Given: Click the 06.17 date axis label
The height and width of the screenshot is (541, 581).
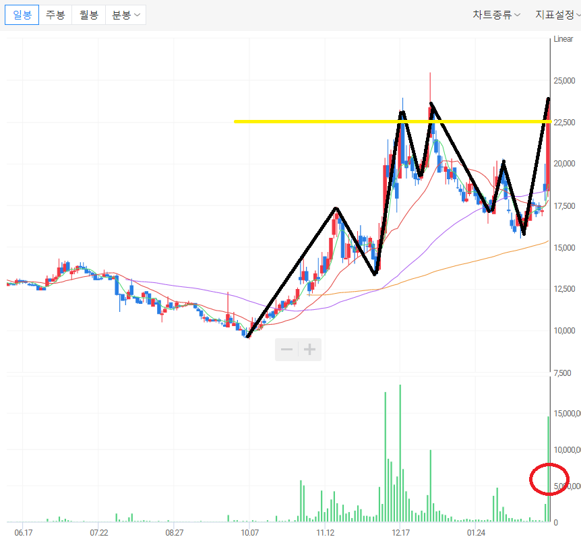Looking at the screenshot, I should point(24,532).
